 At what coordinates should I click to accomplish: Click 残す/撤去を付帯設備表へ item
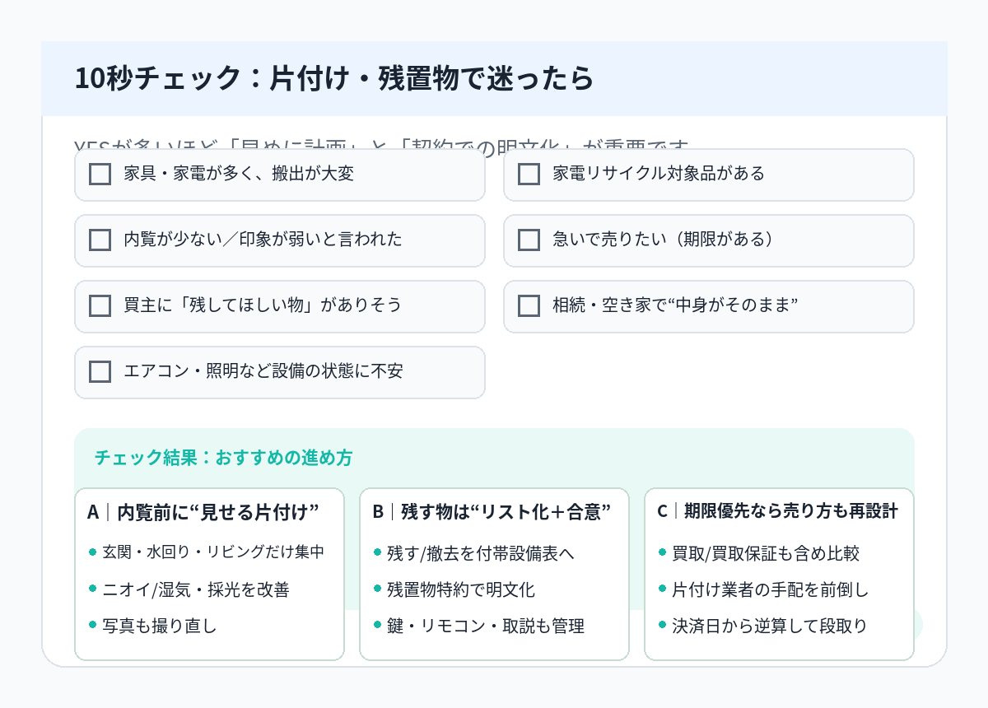tap(480, 553)
